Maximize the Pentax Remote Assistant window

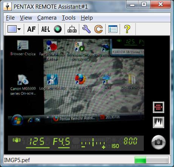[x=144, y=5]
